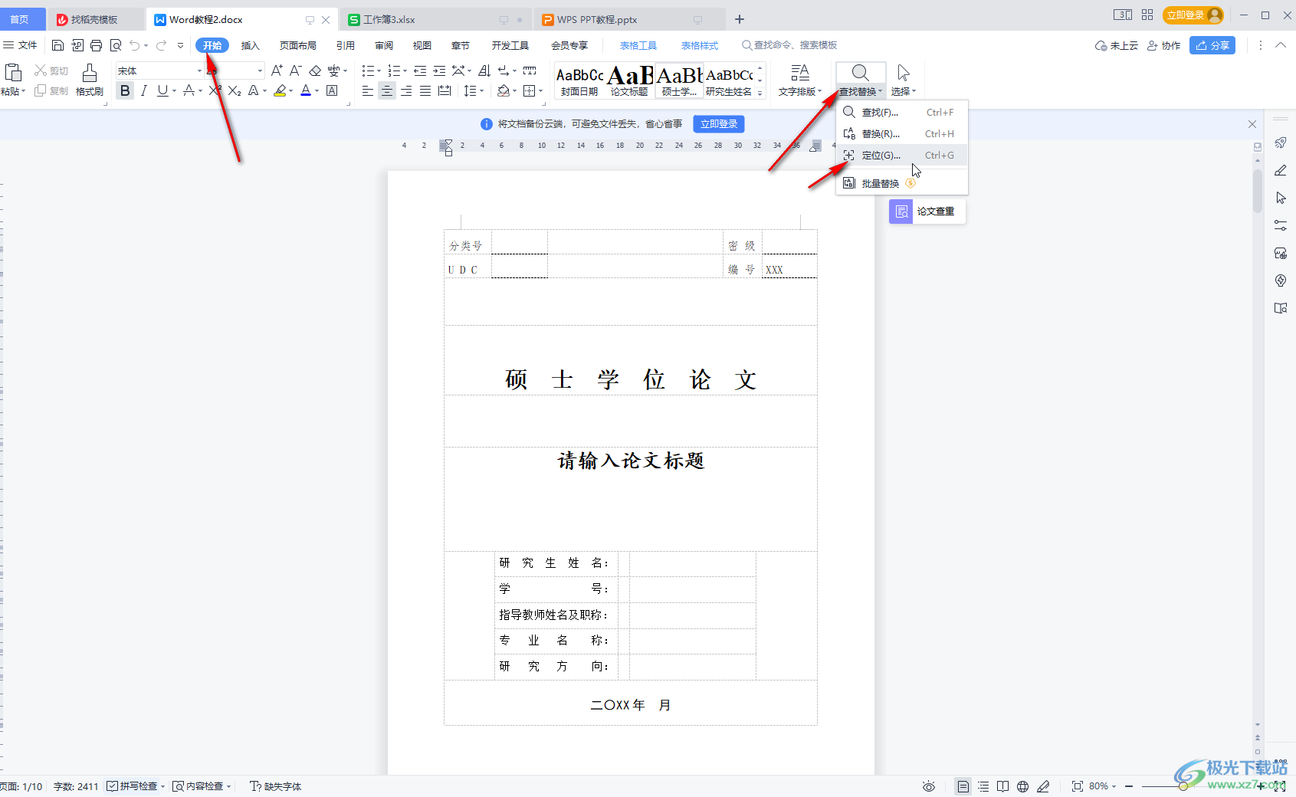Switch to web layout view icon
The height and width of the screenshot is (797, 1296).
click(x=1022, y=786)
